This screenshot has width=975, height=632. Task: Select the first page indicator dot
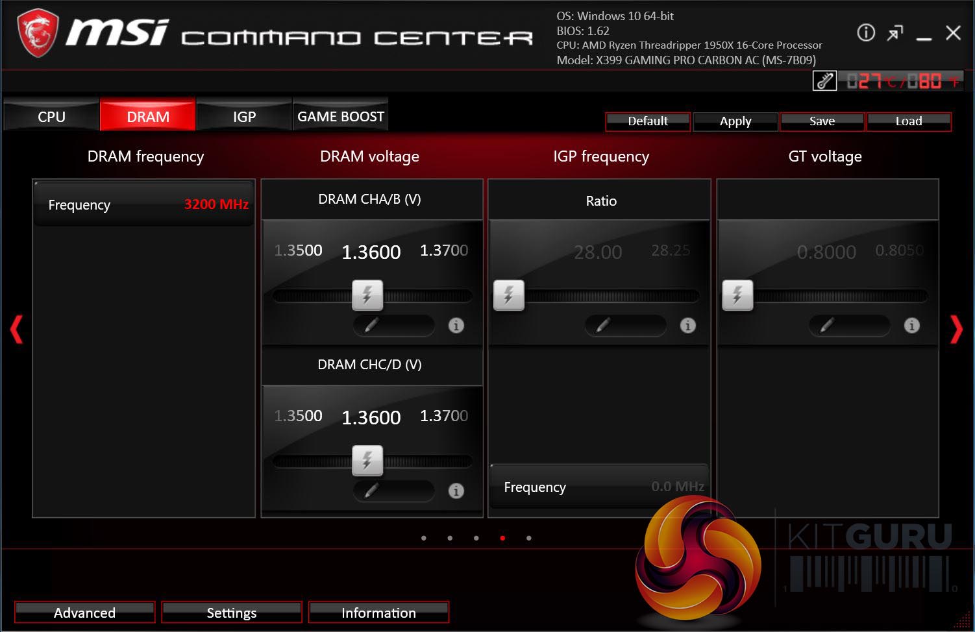pyautogui.click(x=424, y=538)
